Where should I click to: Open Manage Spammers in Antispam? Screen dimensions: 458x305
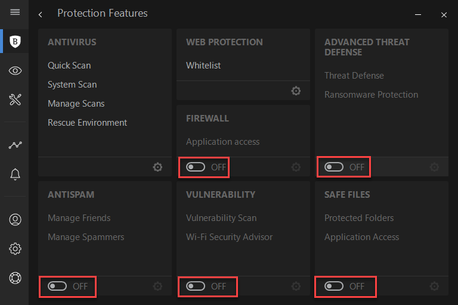coord(86,237)
